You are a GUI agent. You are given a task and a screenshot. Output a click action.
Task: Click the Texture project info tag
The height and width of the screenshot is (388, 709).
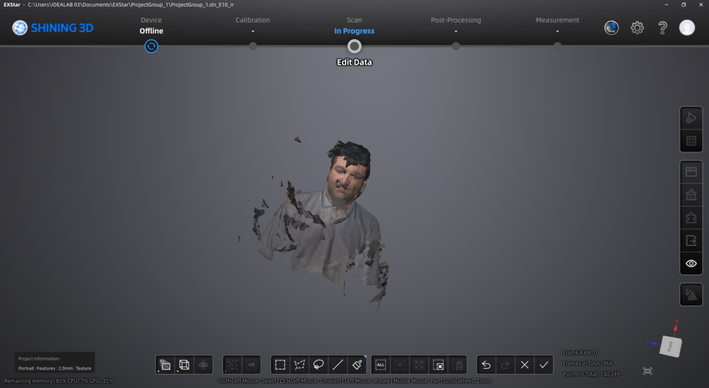point(83,368)
